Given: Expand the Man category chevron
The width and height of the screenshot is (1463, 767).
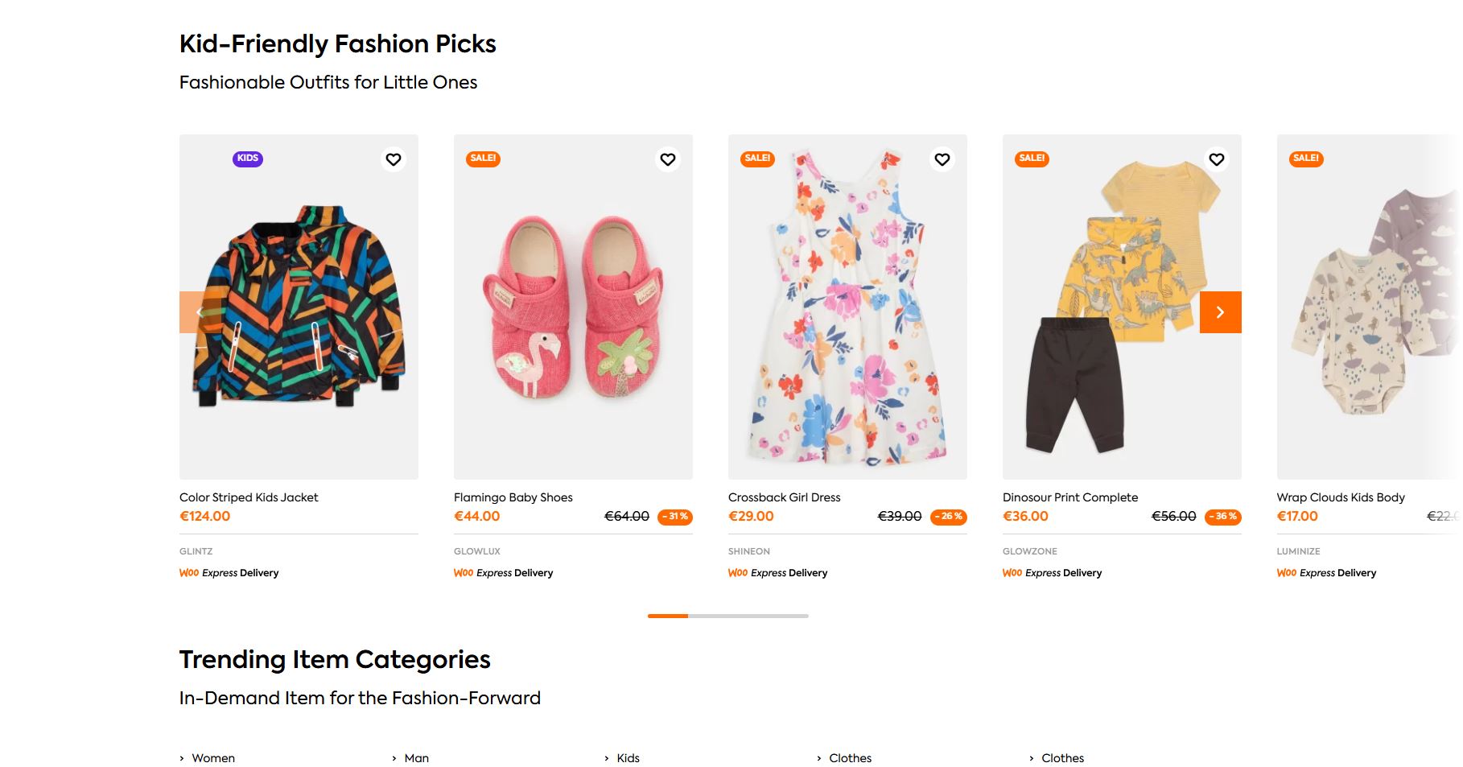Looking at the screenshot, I should point(394,757).
